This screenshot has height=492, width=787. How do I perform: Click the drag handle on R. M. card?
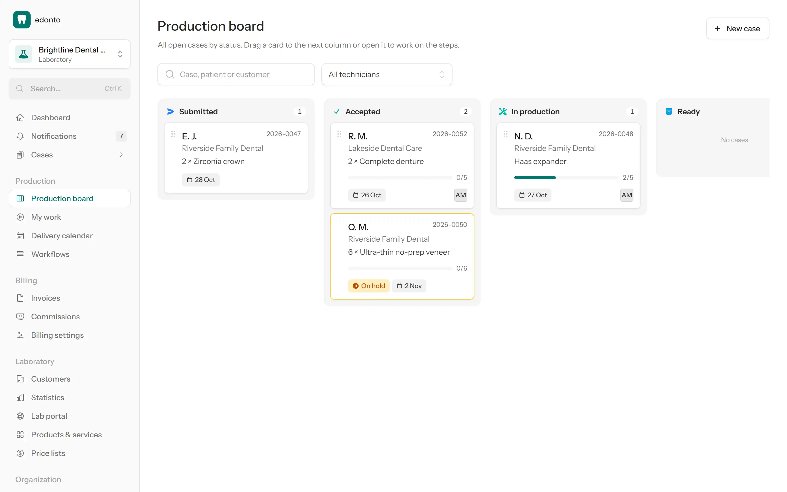click(339, 134)
